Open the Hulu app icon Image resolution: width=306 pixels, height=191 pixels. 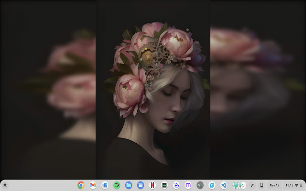coord(164,185)
